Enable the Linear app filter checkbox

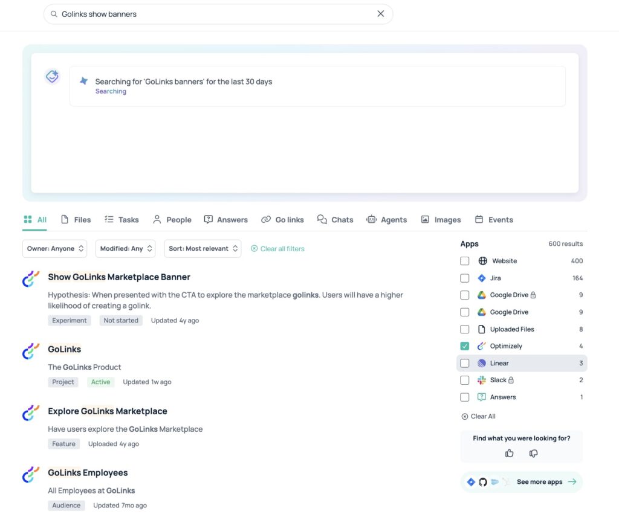[464, 363]
